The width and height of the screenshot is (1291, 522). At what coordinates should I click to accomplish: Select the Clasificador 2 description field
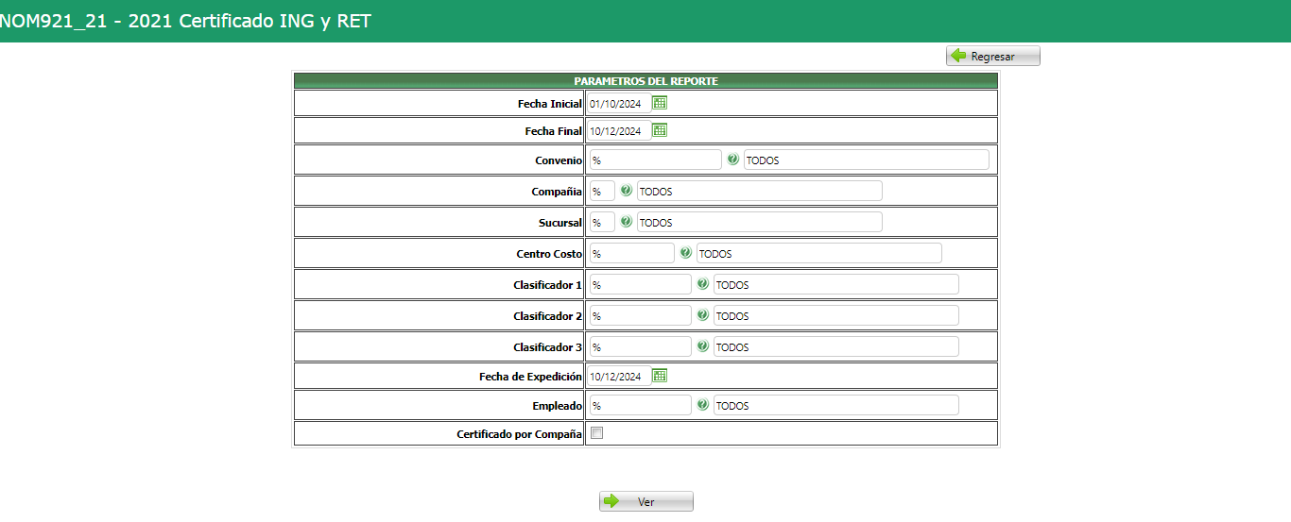(835, 315)
